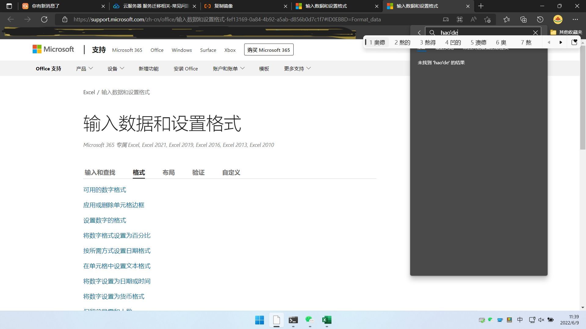Open WeChat from the taskbar
The height and width of the screenshot is (329, 586).
click(309, 320)
